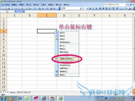Image resolution: width=135 pixels, height=101 pixels.
Task: Expand the Borders style arrow
Action: click(x=123, y=8)
